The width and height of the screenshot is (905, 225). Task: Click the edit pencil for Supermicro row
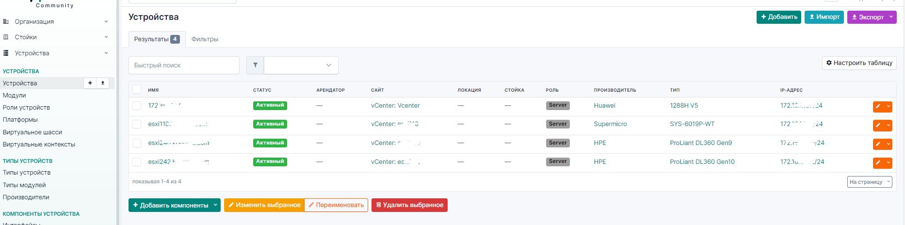click(x=878, y=126)
